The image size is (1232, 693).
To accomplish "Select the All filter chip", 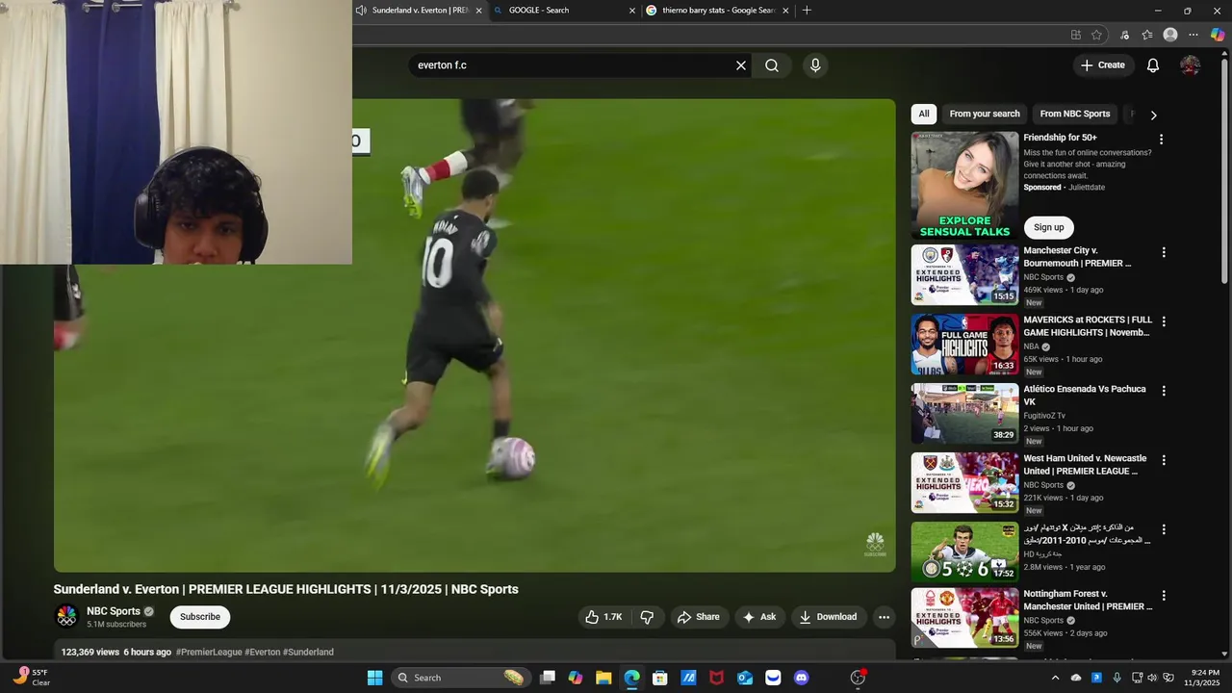I will 924,114.
